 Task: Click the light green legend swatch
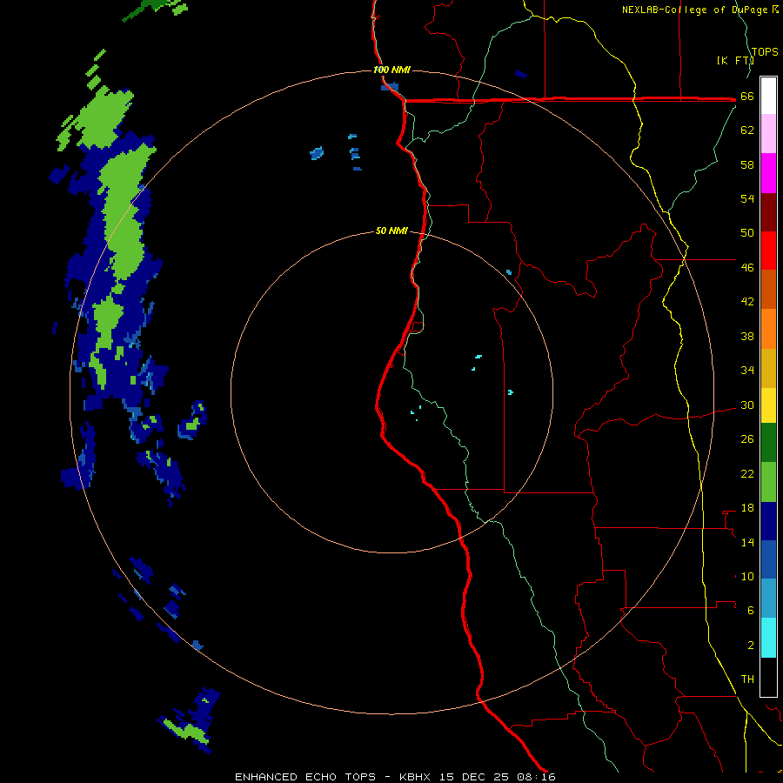(x=768, y=482)
